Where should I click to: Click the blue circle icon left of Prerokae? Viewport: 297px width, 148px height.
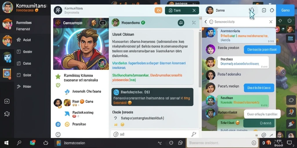click(x=58, y=124)
